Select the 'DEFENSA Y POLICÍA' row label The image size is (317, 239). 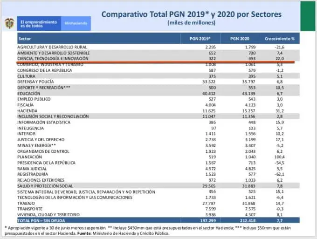(x=35, y=82)
